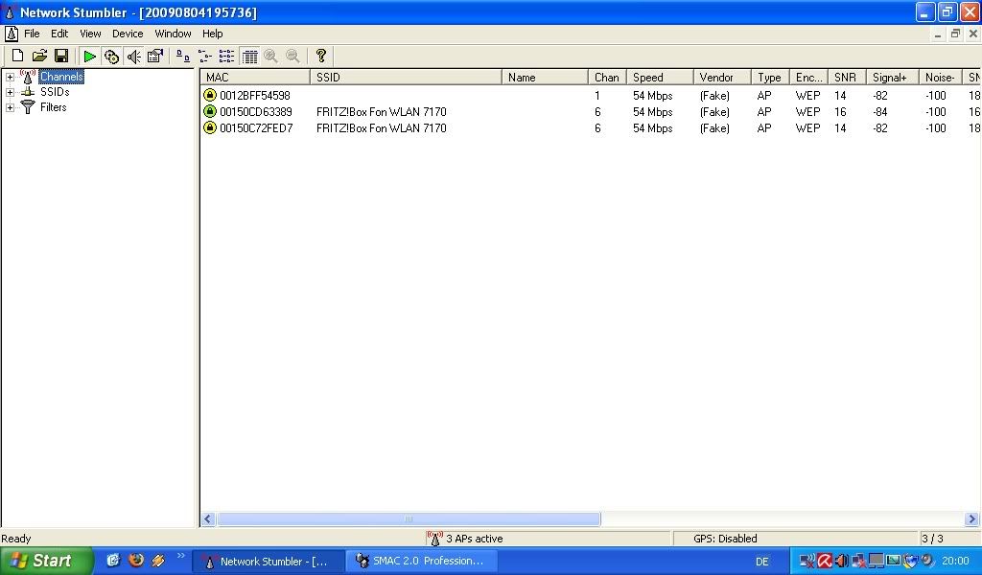Click the New document toolbar icon
The image size is (982, 575).
[17, 57]
